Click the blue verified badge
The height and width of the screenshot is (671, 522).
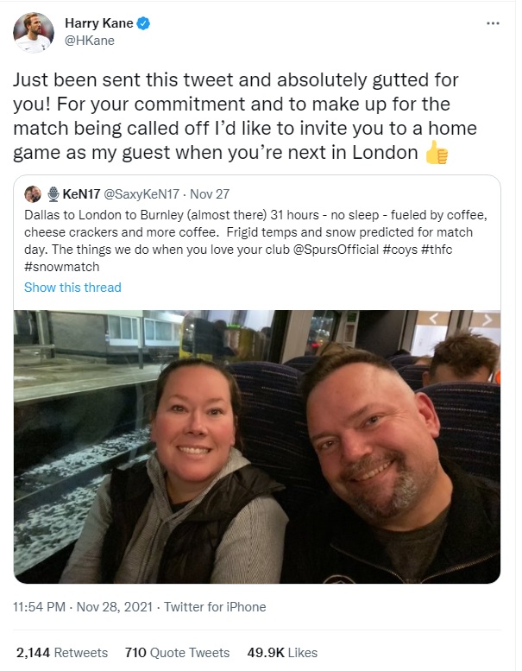click(x=143, y=23)
